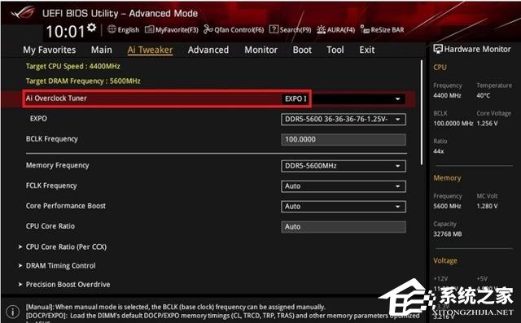The image size is (521, 323).
Task: Open the EXPO profile dropdown
Action: (344, 119)
